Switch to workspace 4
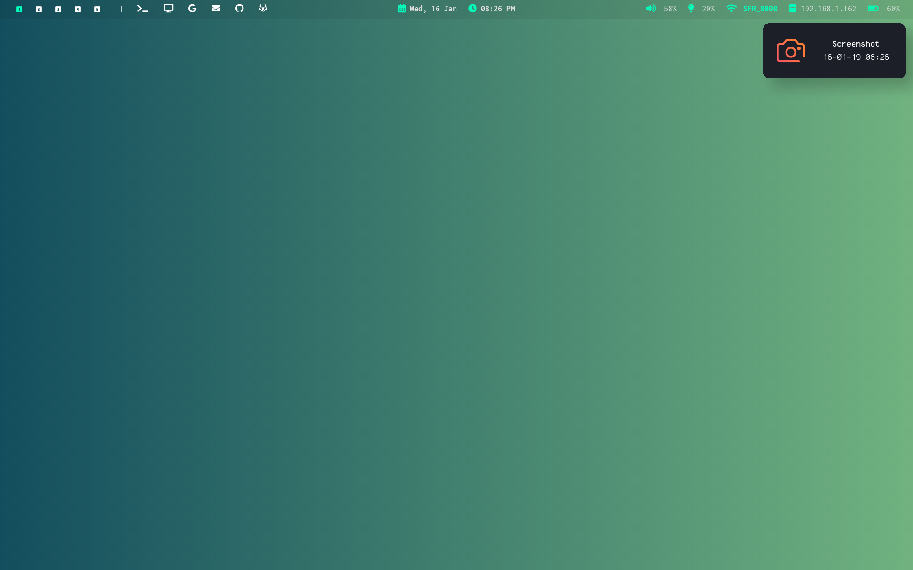The height and width of the screenshot is (570, 913). 78,9
